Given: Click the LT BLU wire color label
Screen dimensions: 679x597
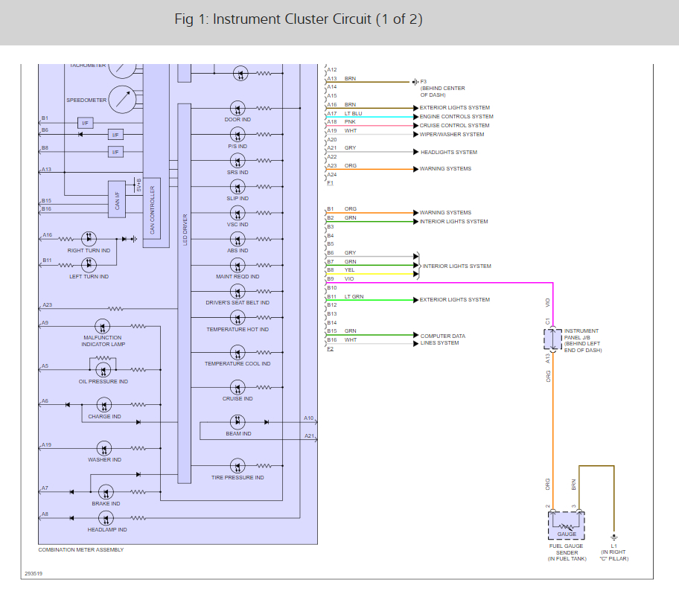Looking at the screenshot, I should (x=354, y=113).
